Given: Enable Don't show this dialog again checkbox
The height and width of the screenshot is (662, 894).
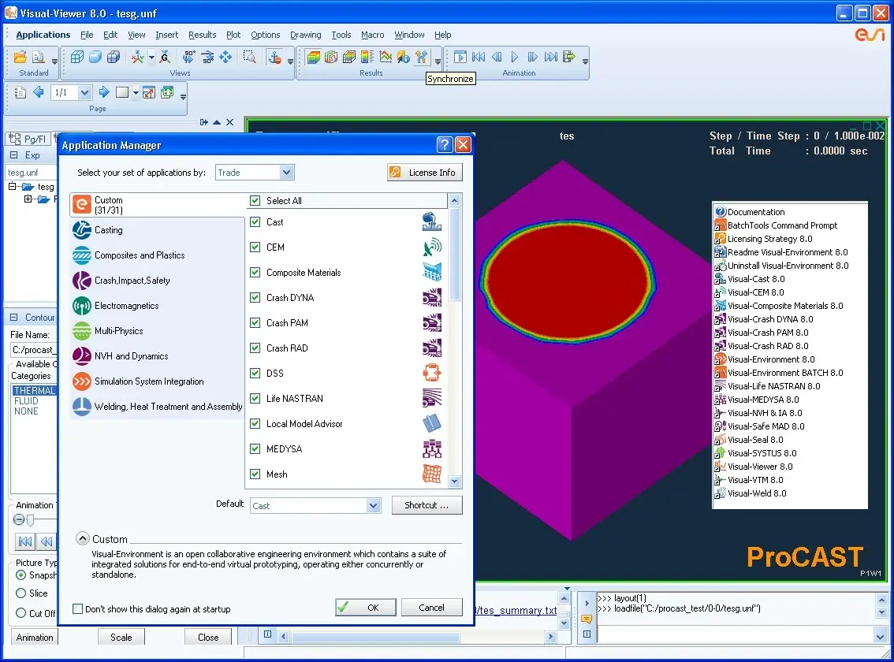Looking at the screenshot, I should [78, 609].
